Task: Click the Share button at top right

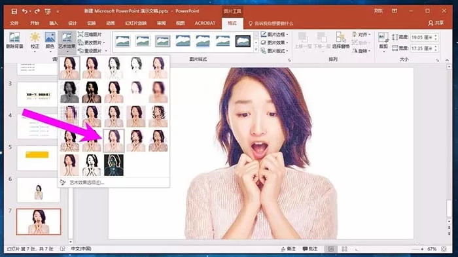Action: [436, 23]
